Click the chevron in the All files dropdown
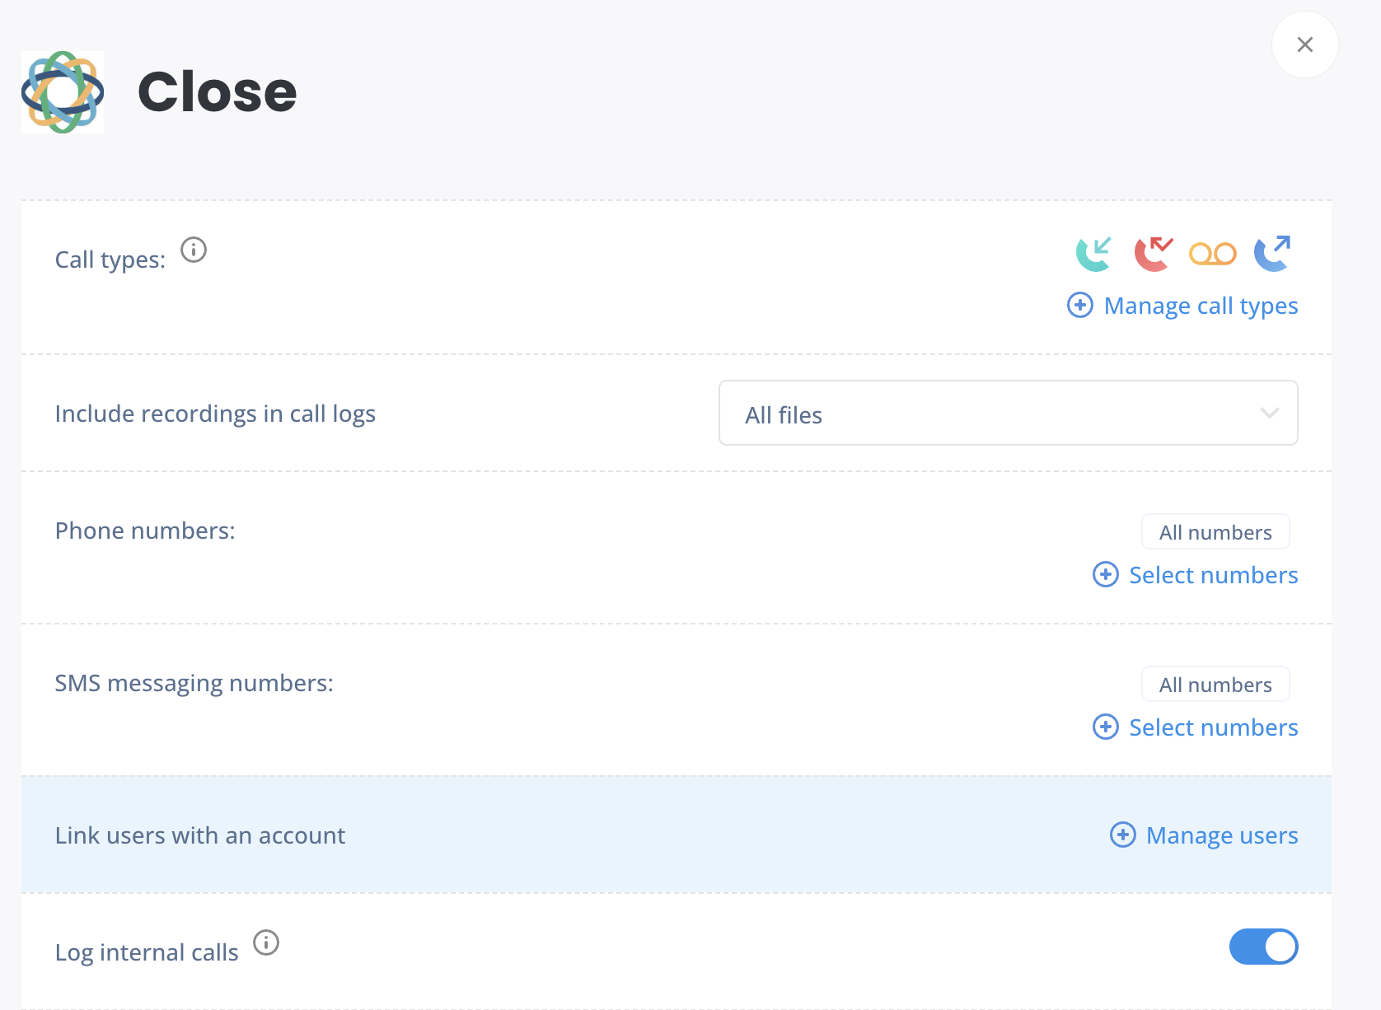 point(1270,413)
